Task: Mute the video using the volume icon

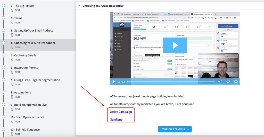Action: 220,81
